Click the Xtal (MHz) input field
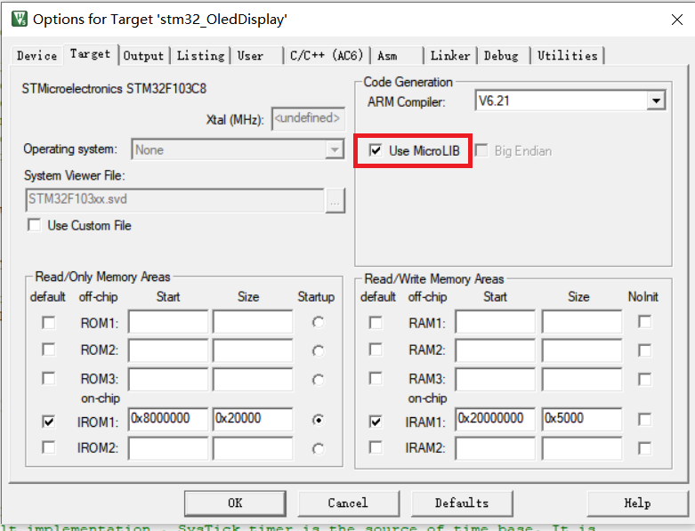Image resolution: width=695 pixels, height=531 pixels. click(308, 118)
